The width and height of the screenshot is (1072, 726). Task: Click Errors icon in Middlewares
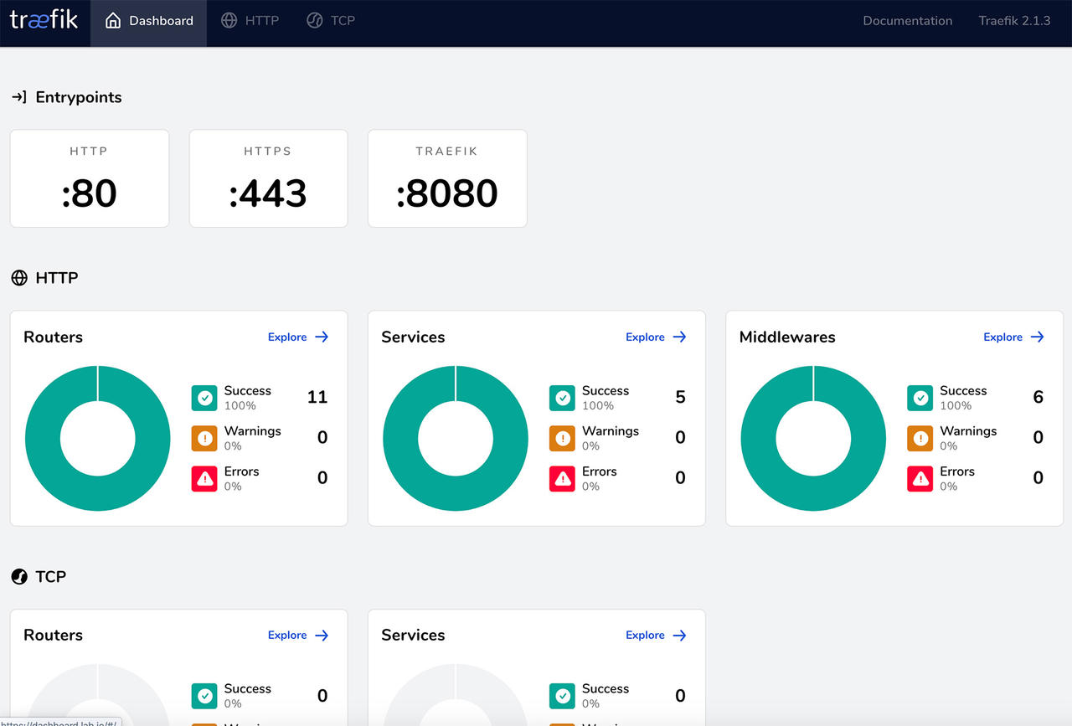click(920, 478)
